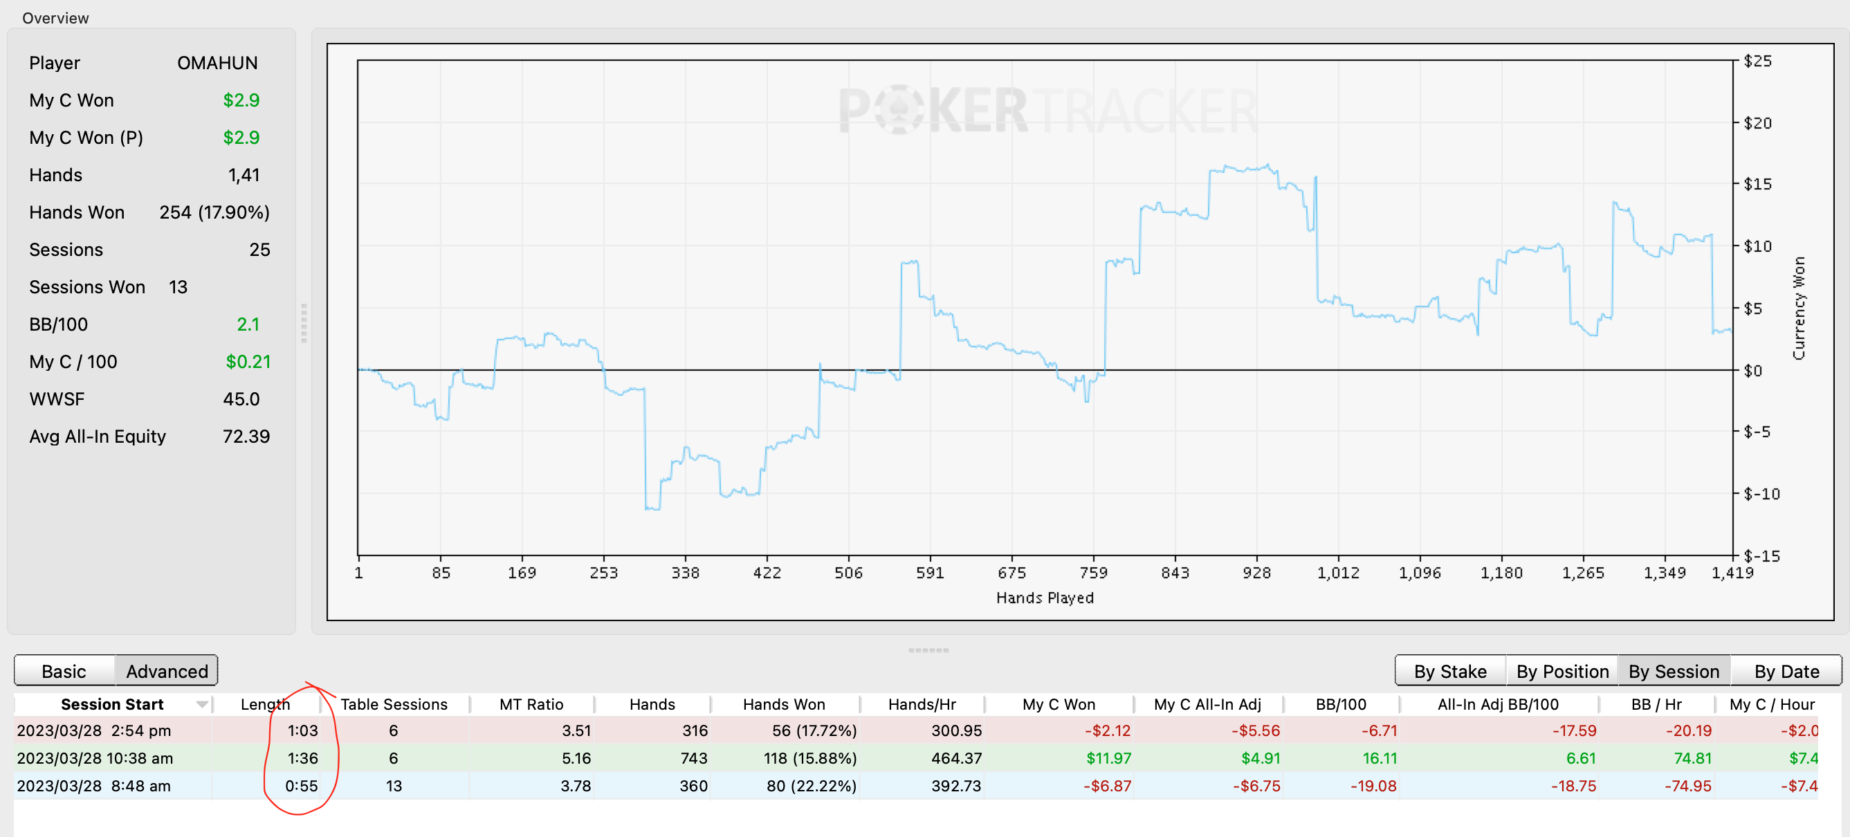1850x837 pixels.
Task: Click the 1:03 session length cell
Action: point(302,730)
